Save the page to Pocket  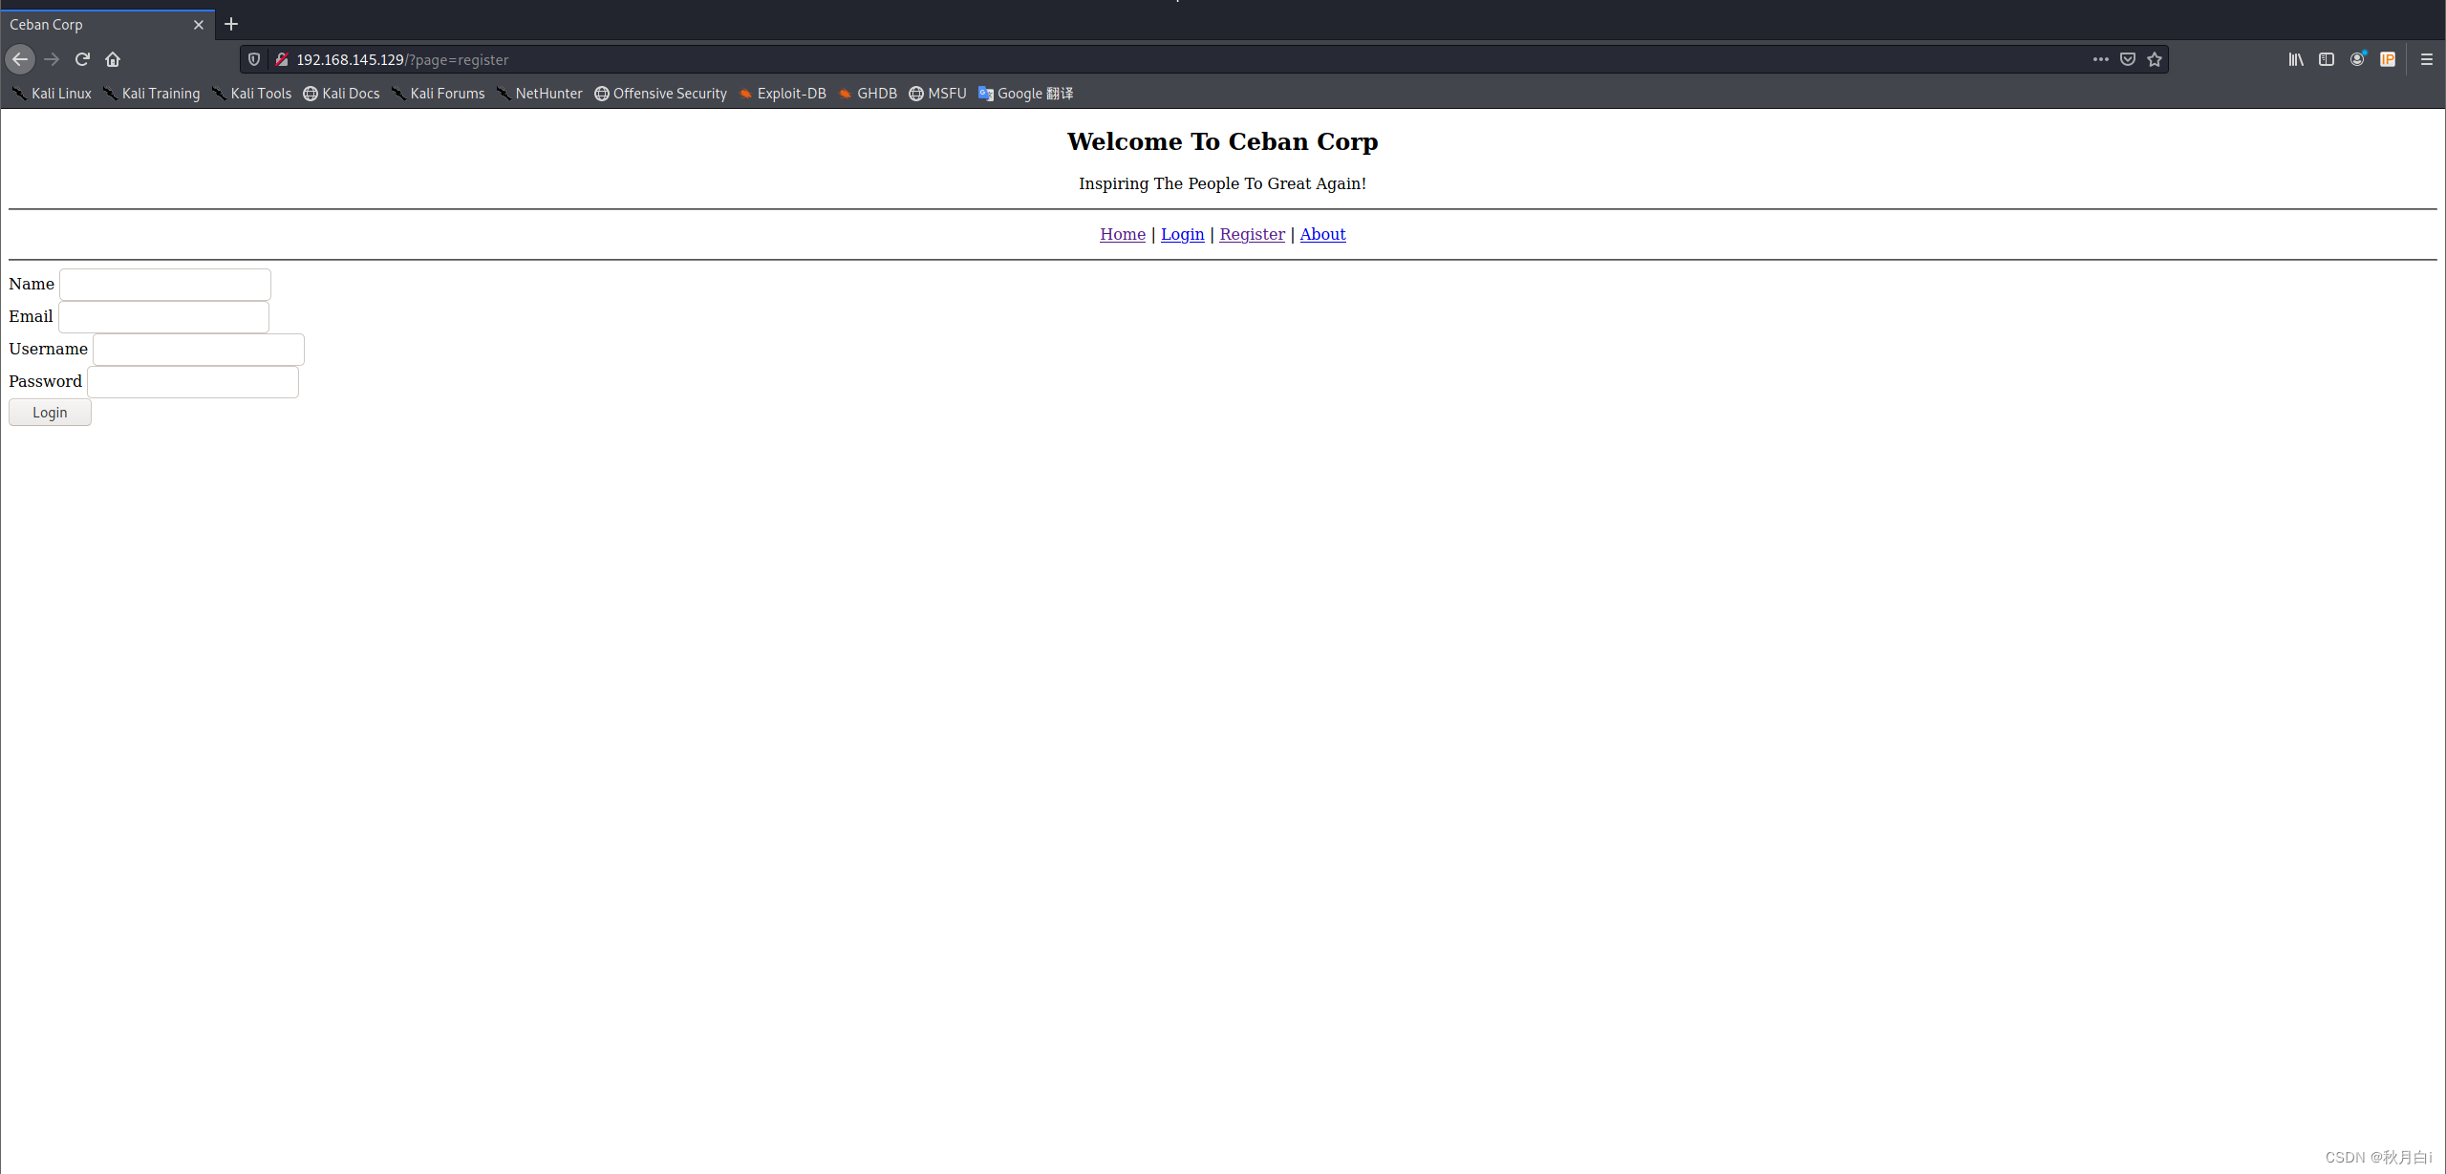[x=2128, y=59]
